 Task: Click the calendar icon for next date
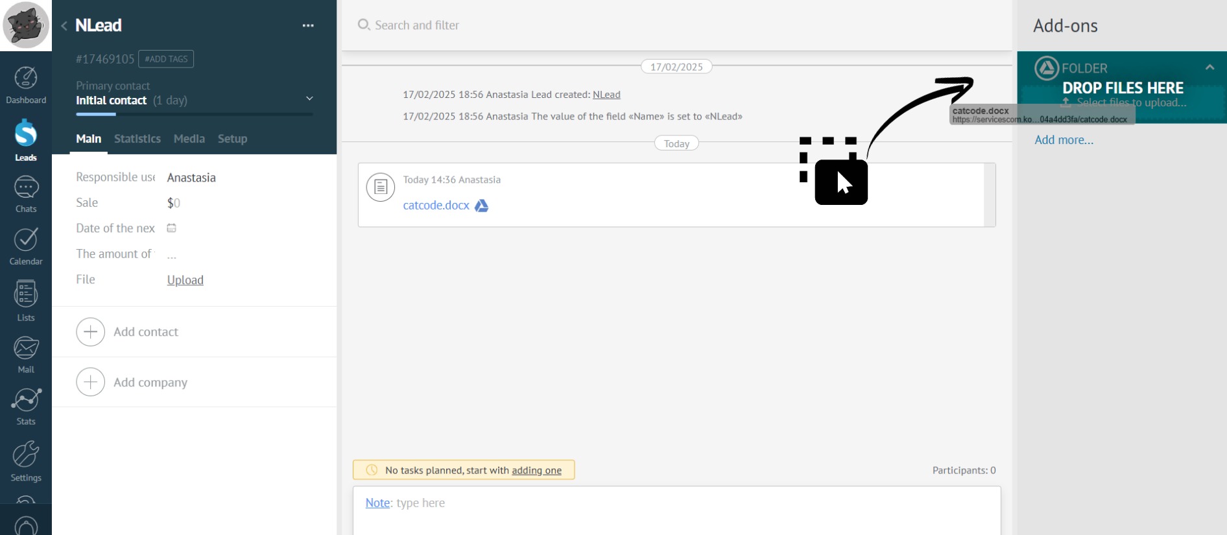tap(172, 228)
